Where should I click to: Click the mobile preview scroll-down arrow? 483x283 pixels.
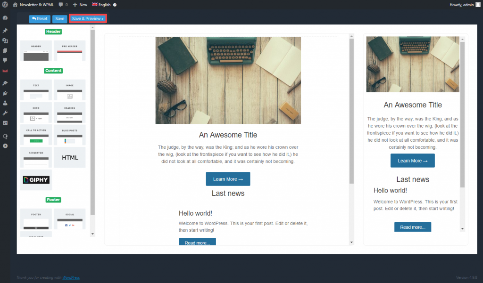[462, 229]
